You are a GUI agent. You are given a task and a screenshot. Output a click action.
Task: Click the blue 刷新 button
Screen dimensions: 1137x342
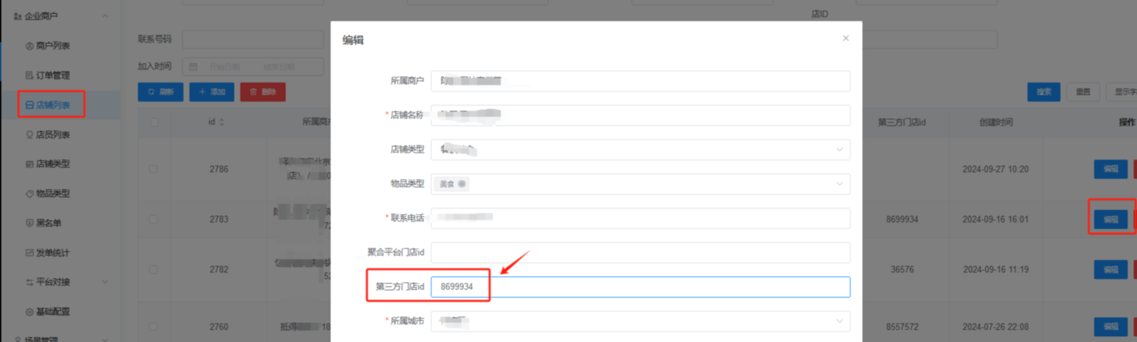click(160, 92)
